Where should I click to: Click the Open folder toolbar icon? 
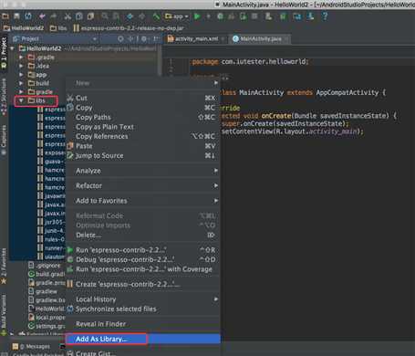coord(5,16)
